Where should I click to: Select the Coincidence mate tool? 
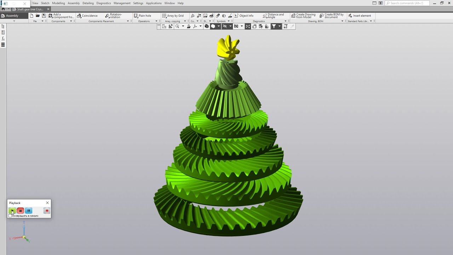click(87, 16)
